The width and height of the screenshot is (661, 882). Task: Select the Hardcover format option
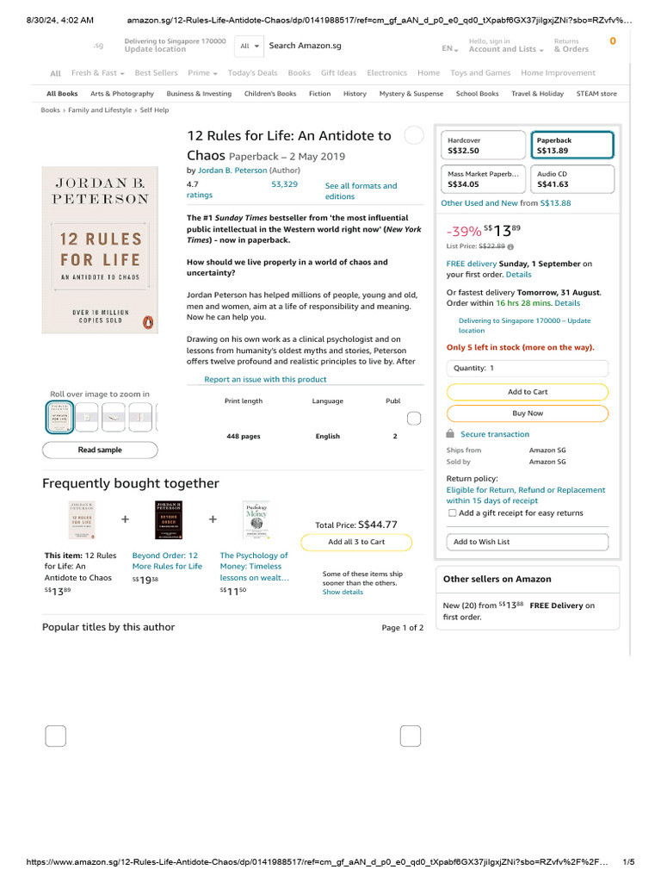484,146
